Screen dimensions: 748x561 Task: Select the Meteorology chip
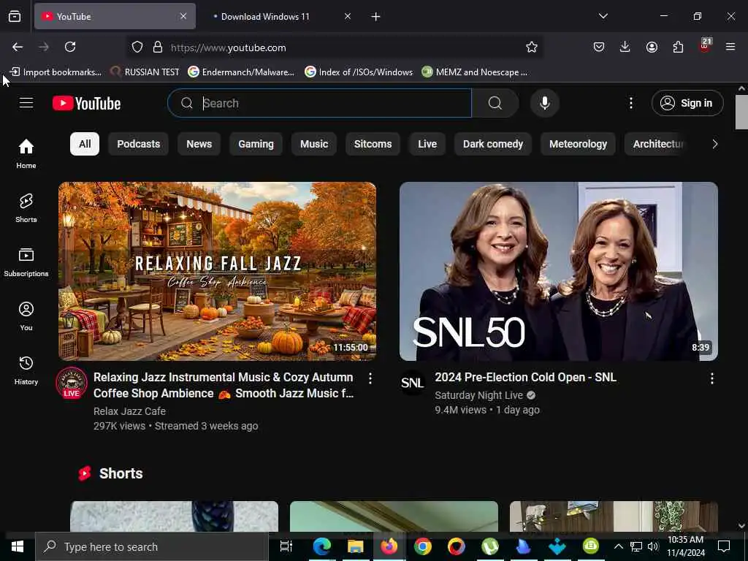pyautogui.click(x=578, y=144)
